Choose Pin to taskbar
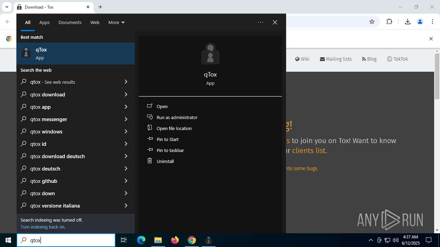The height and width of the screenshot is (247, 440). (x=170, y=150)
